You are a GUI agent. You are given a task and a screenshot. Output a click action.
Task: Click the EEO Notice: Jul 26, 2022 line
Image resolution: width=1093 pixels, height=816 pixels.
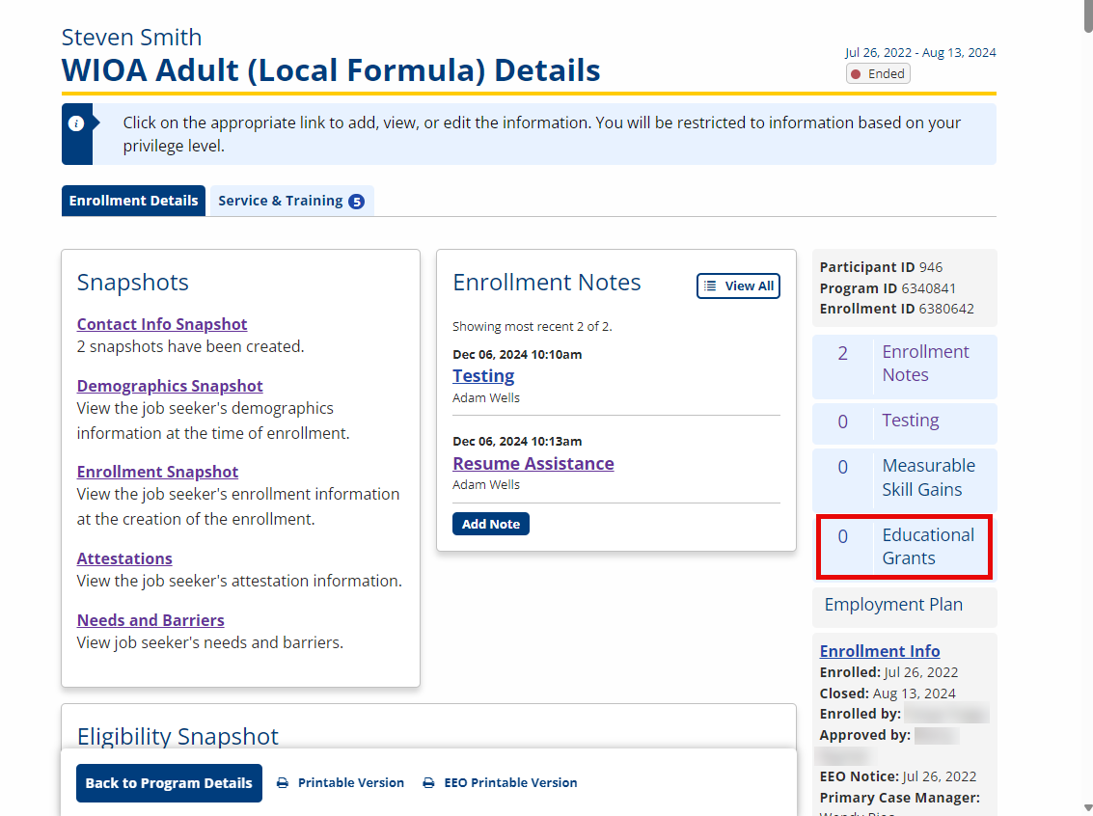point(898,777)
